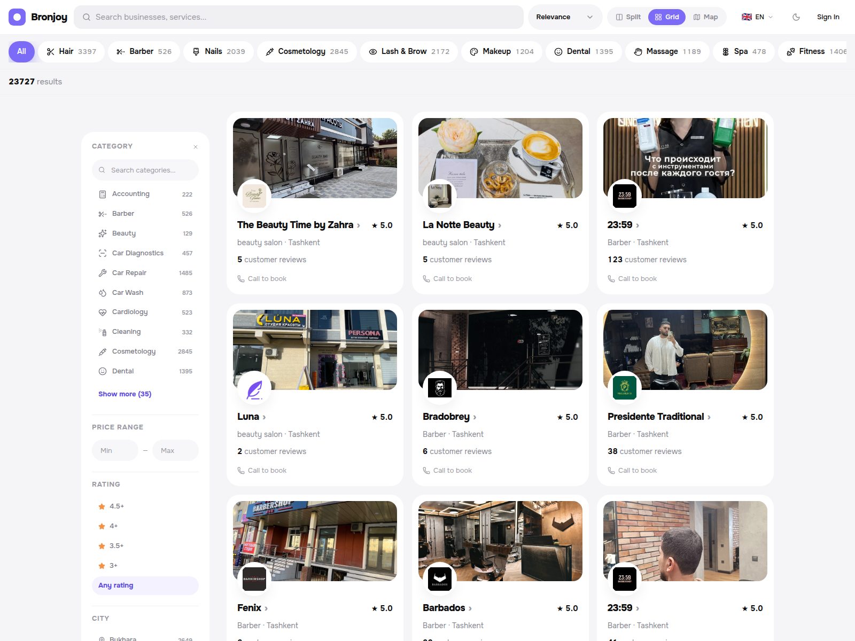Screen dimensions: 855x641
Task: Click the Barbados logo avatar
Action: [440, 580]
